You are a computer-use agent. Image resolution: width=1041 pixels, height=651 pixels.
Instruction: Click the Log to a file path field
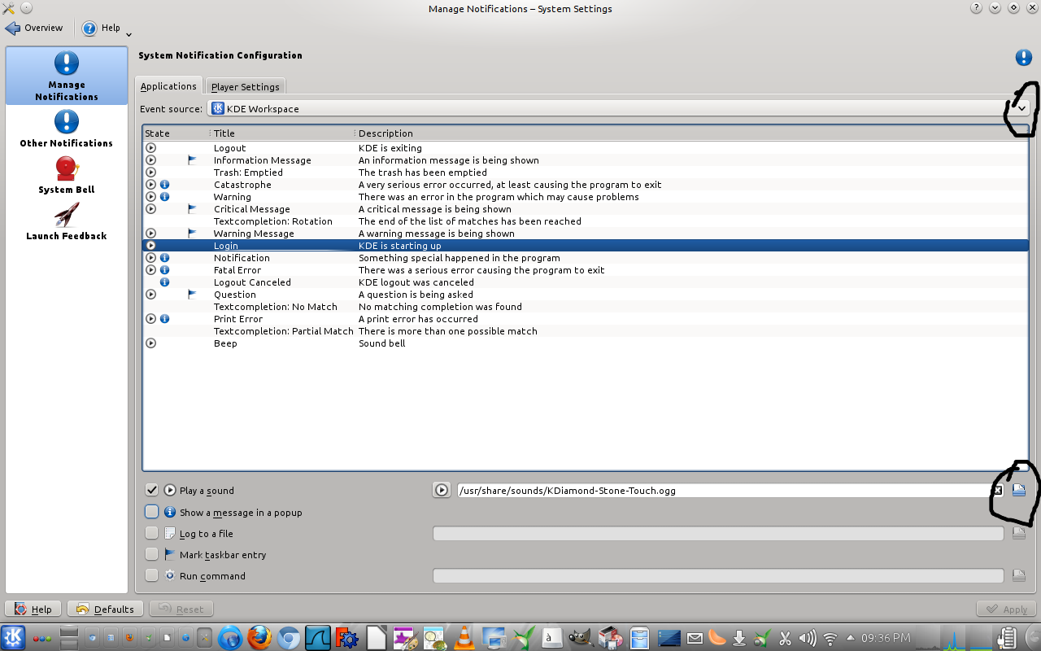(718, 533)
